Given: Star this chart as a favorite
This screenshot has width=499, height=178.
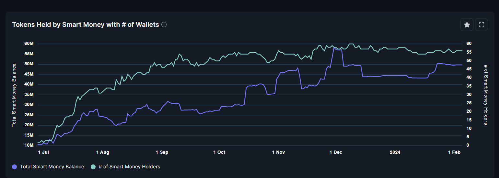Looking at the screenshot, I should point(467,25).
